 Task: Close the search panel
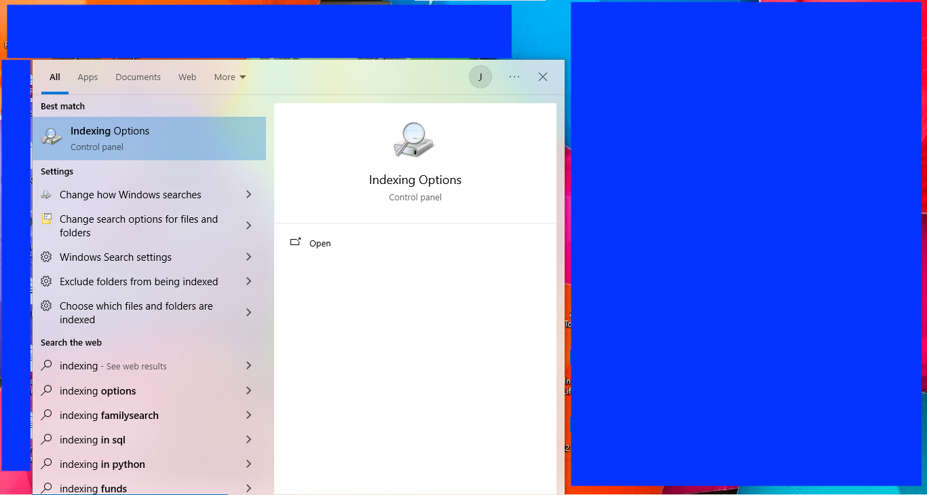pos(543,77)
